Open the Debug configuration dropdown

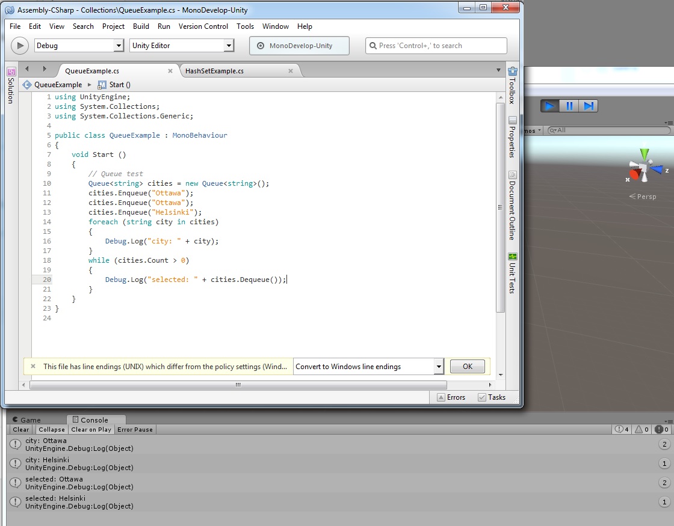click(118, 46)
